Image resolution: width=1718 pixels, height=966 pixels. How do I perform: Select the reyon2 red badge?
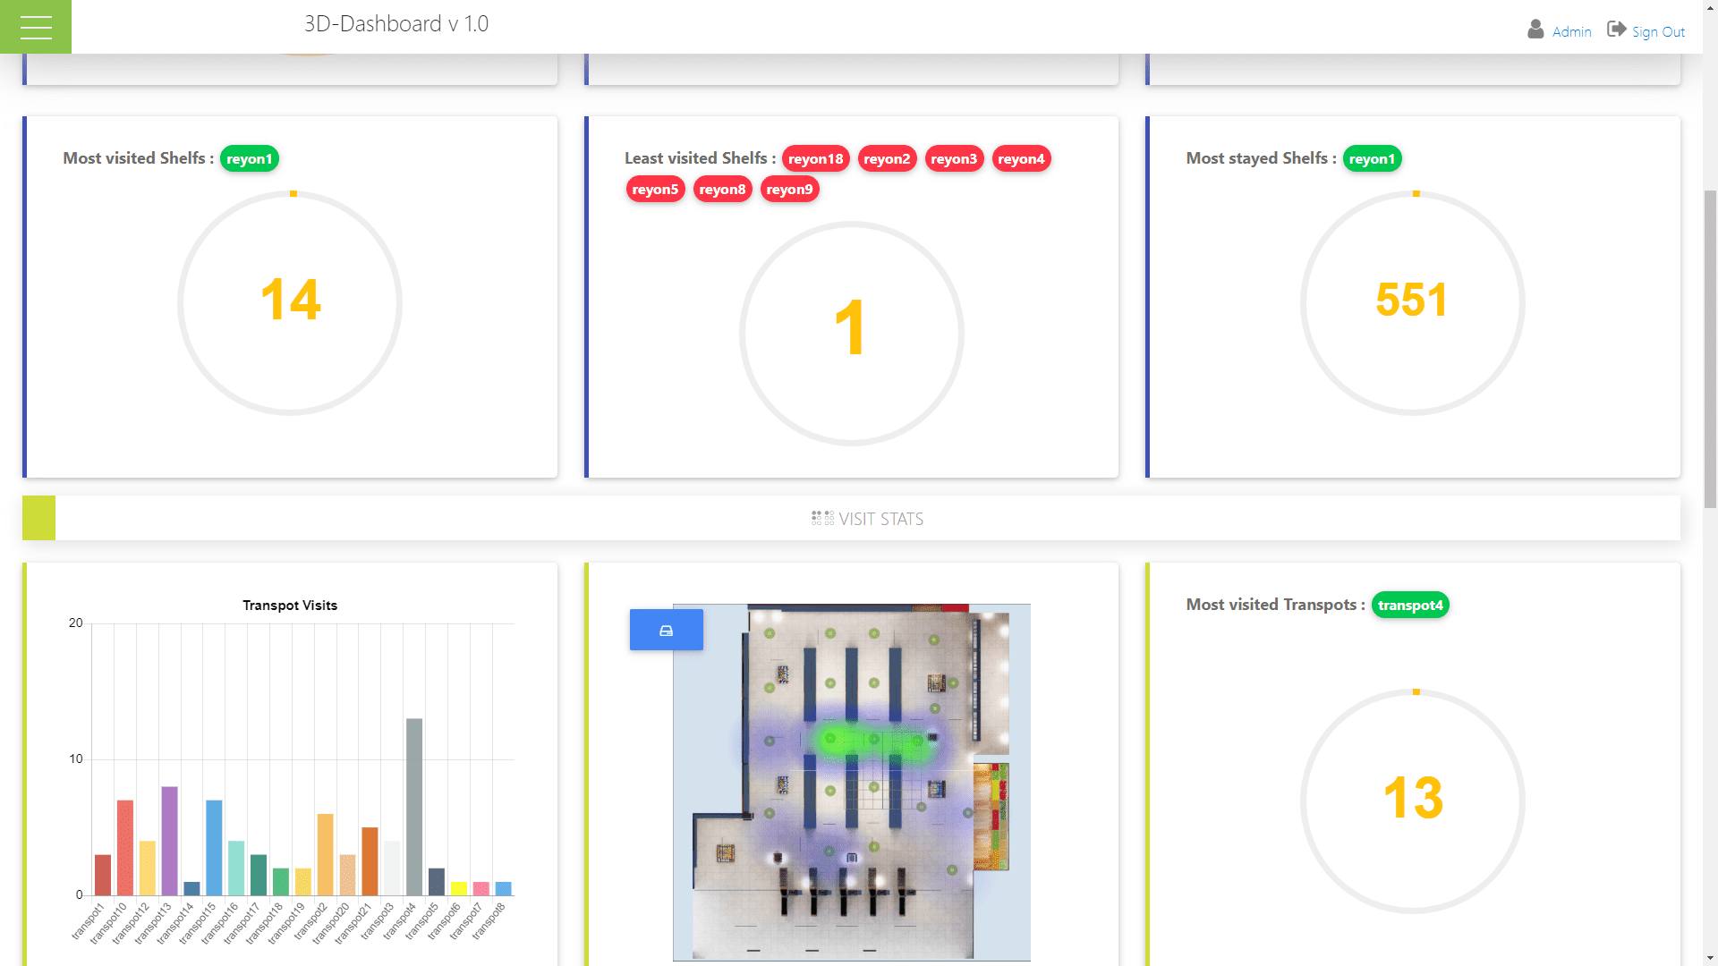click(887, 159)
